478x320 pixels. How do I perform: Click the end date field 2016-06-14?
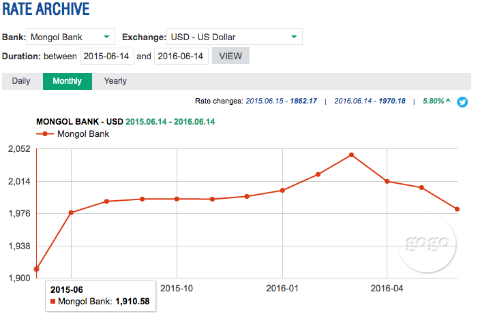[181, 57]
